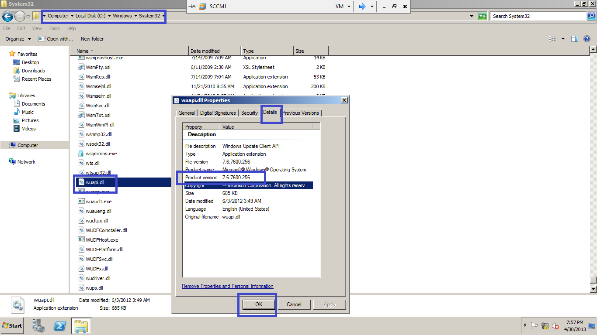Viewport: 597px width, 335px height.
Task: Click the muted volume tray icon
Action: 555,326
